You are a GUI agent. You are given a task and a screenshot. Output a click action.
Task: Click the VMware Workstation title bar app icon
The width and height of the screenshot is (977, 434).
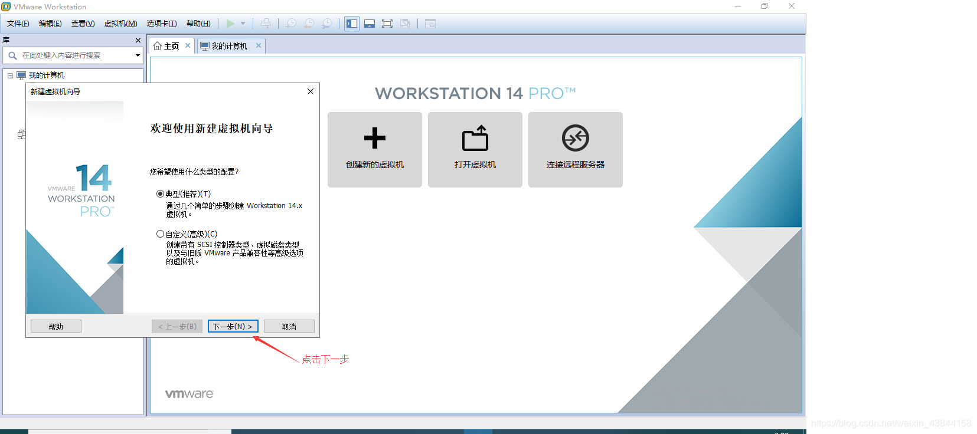tap(6, 6)
